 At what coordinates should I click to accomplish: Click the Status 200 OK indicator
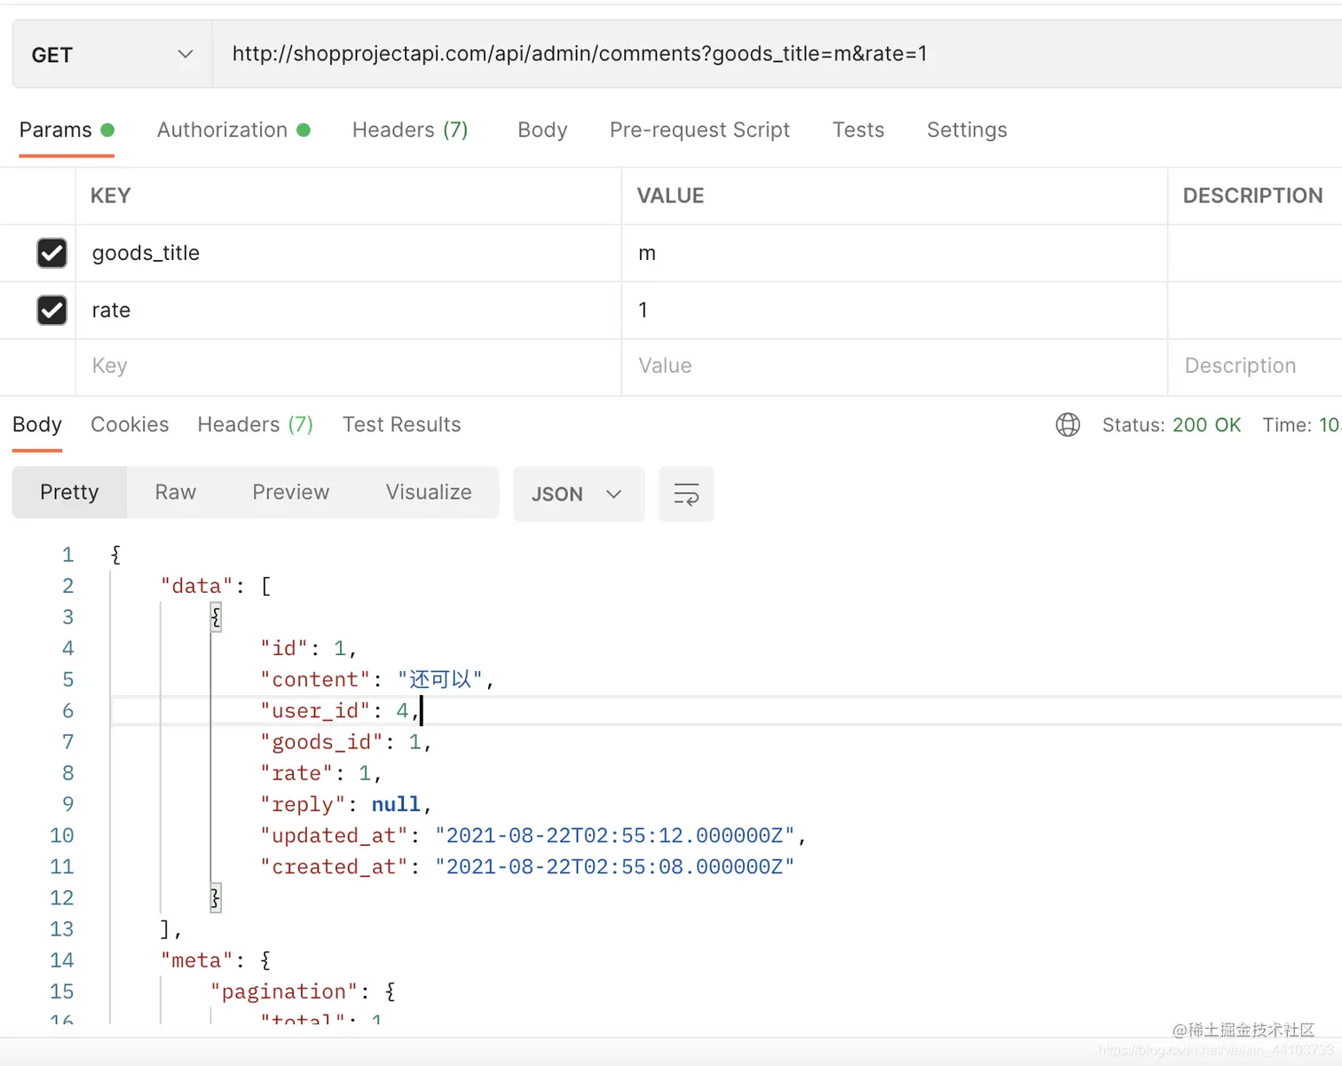(x=1172, y=425)
